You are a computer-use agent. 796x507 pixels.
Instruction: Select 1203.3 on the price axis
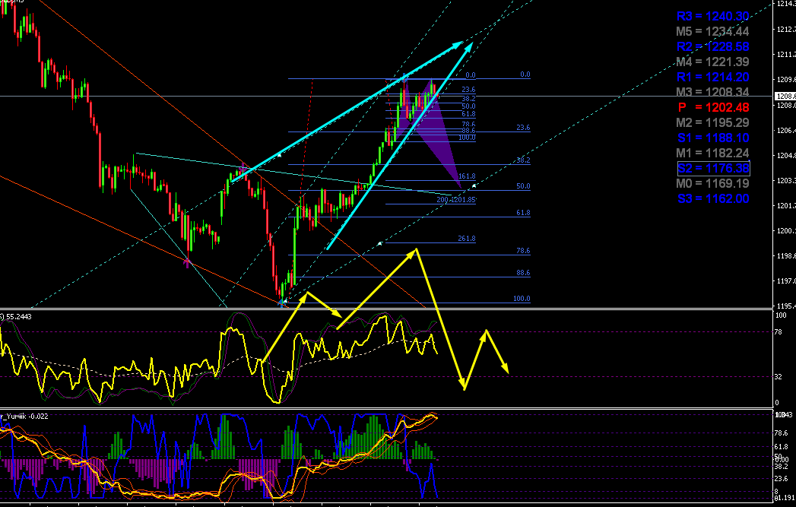coord(785,181)
